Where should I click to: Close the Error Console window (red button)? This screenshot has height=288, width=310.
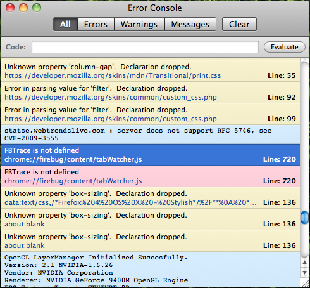(10, 8)
